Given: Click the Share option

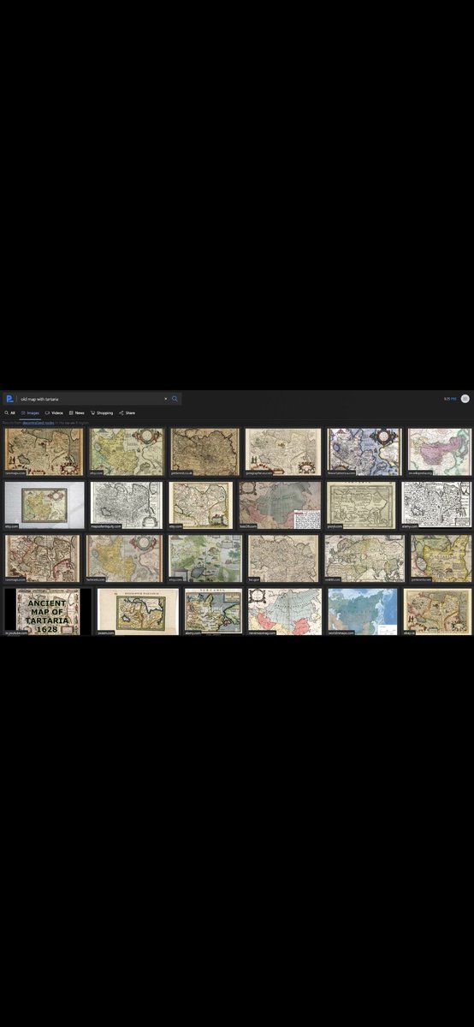Looking at the screenshot, I should tap(127, 413).
